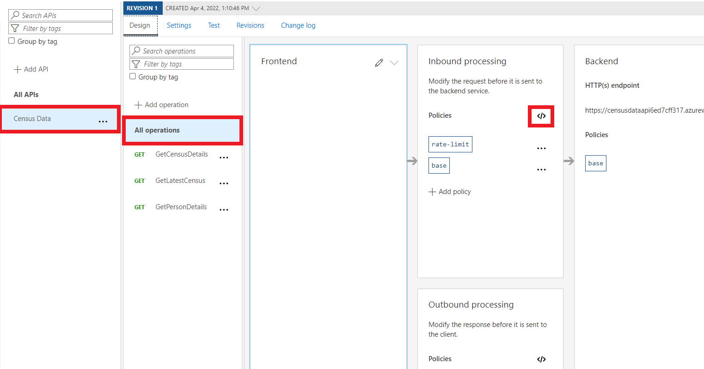704x369 pixels.
Task: Open the Census Data API context menu
Action: (103, 121)
